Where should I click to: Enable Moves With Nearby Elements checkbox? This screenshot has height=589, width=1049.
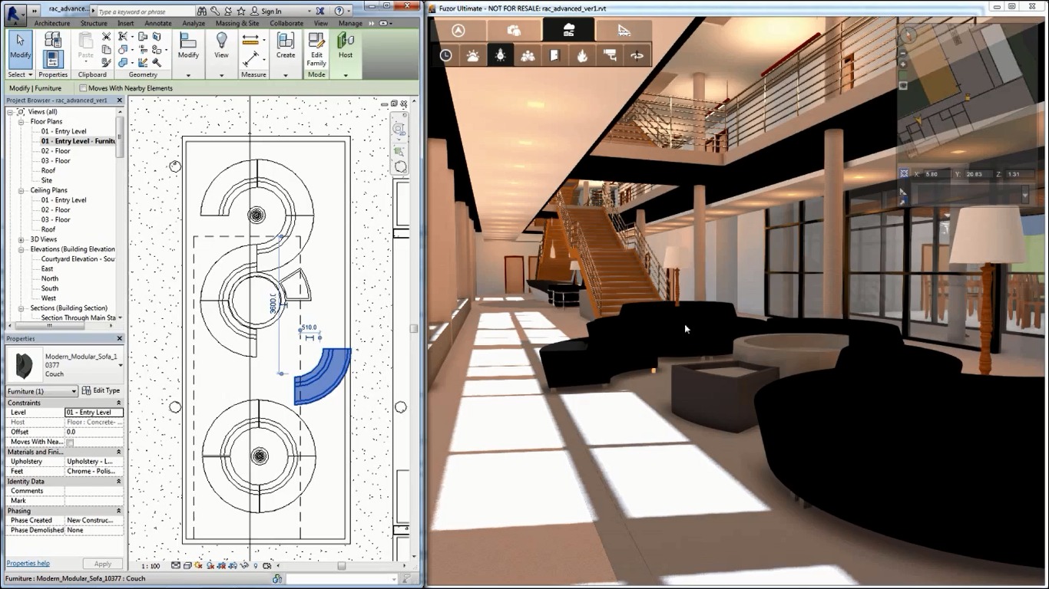83,88
